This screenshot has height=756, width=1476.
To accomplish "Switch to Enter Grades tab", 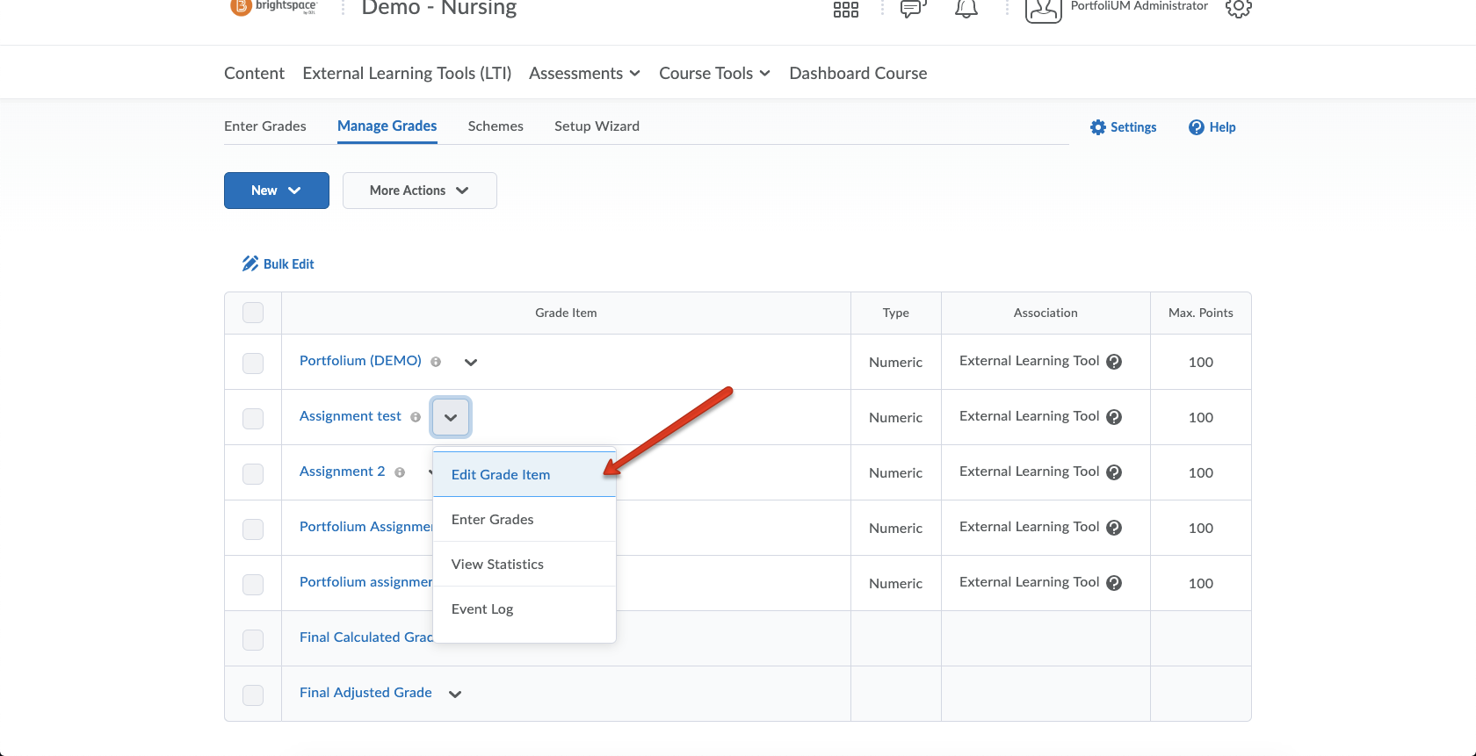I will tap(265, 126).
